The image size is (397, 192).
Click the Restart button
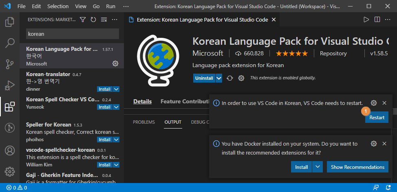(377, 117)
